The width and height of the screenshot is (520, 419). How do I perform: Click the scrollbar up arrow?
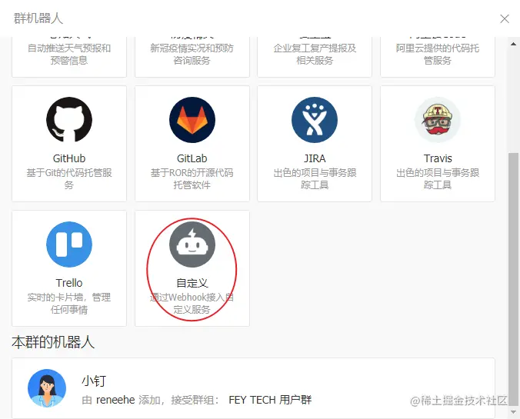(513, 44)
